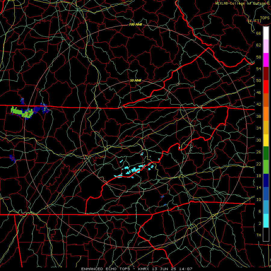Viewport: 271px width, 271px height.
Task: Click the legend value "58"
Action: tap(259, 57)
